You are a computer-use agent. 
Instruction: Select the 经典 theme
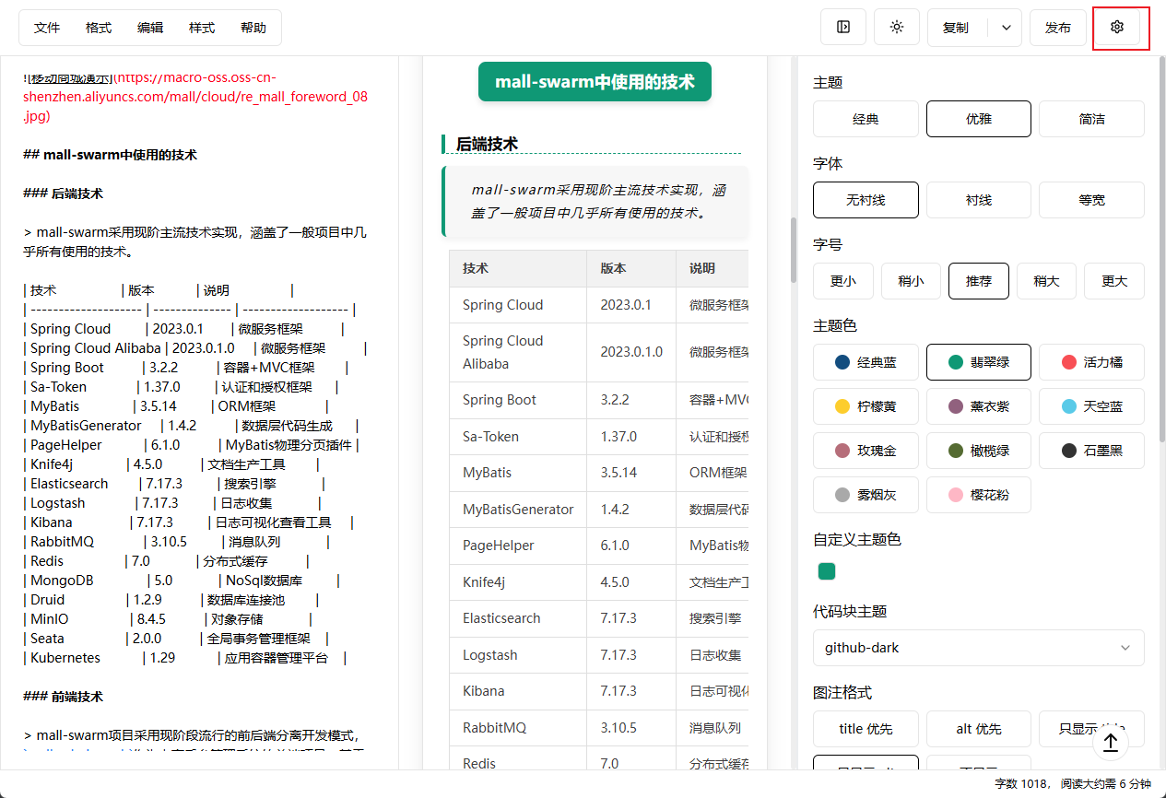tap(866, 119)
